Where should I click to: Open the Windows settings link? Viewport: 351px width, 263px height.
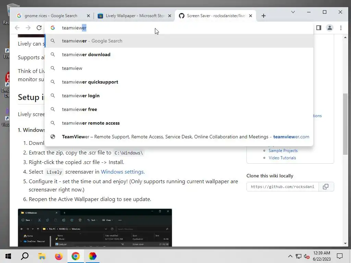tap(123, 172)
